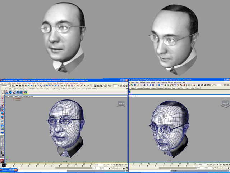
Task: Click the auto keyframe key icon, left window
Action: pyautogui.click(x=124, y=168)
